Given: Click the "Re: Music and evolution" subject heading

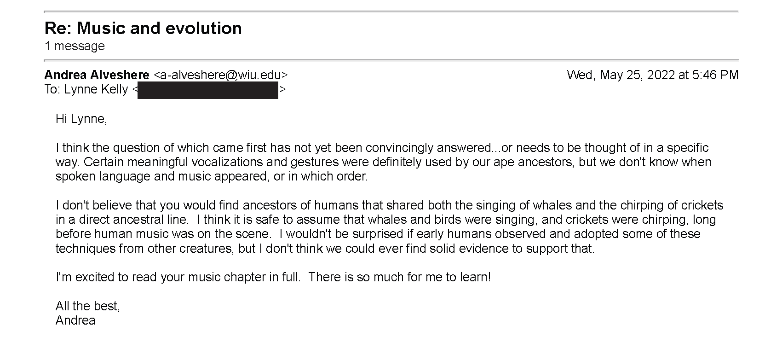Looking at the screenshot, I should click(143, 28).
